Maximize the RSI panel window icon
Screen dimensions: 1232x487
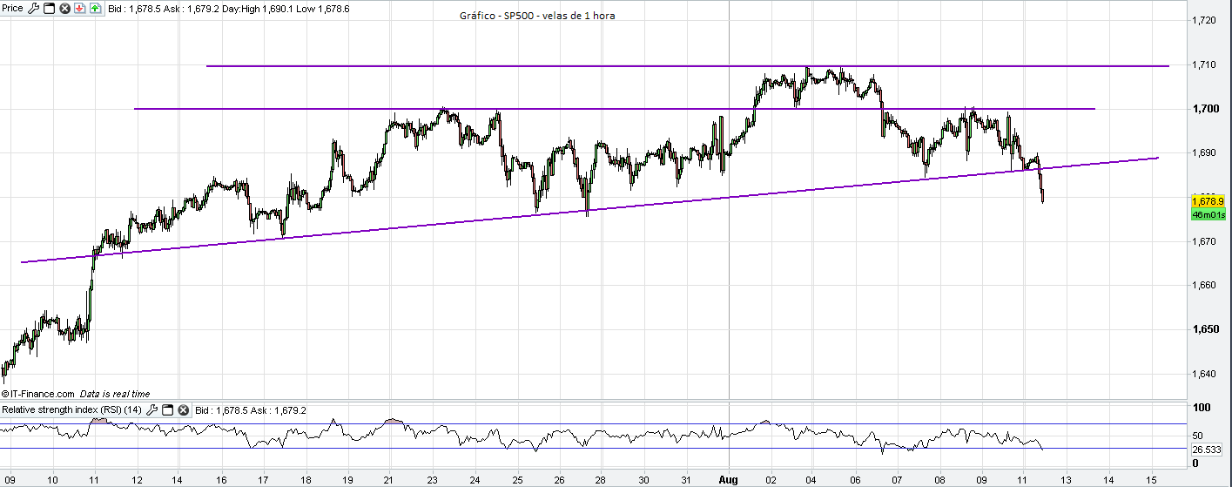167,410
